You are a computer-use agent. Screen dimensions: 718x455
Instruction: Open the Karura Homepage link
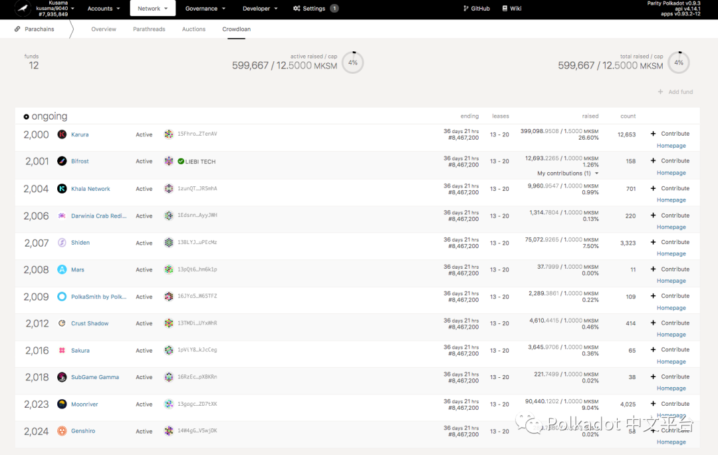click(671, 146)
